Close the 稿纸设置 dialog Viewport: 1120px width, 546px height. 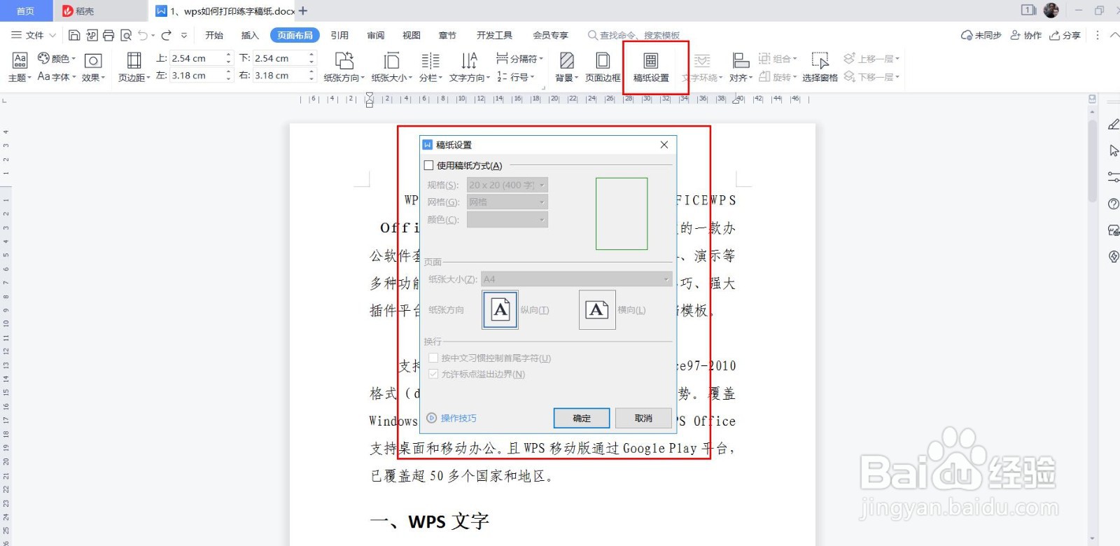(x=664, y=144)
